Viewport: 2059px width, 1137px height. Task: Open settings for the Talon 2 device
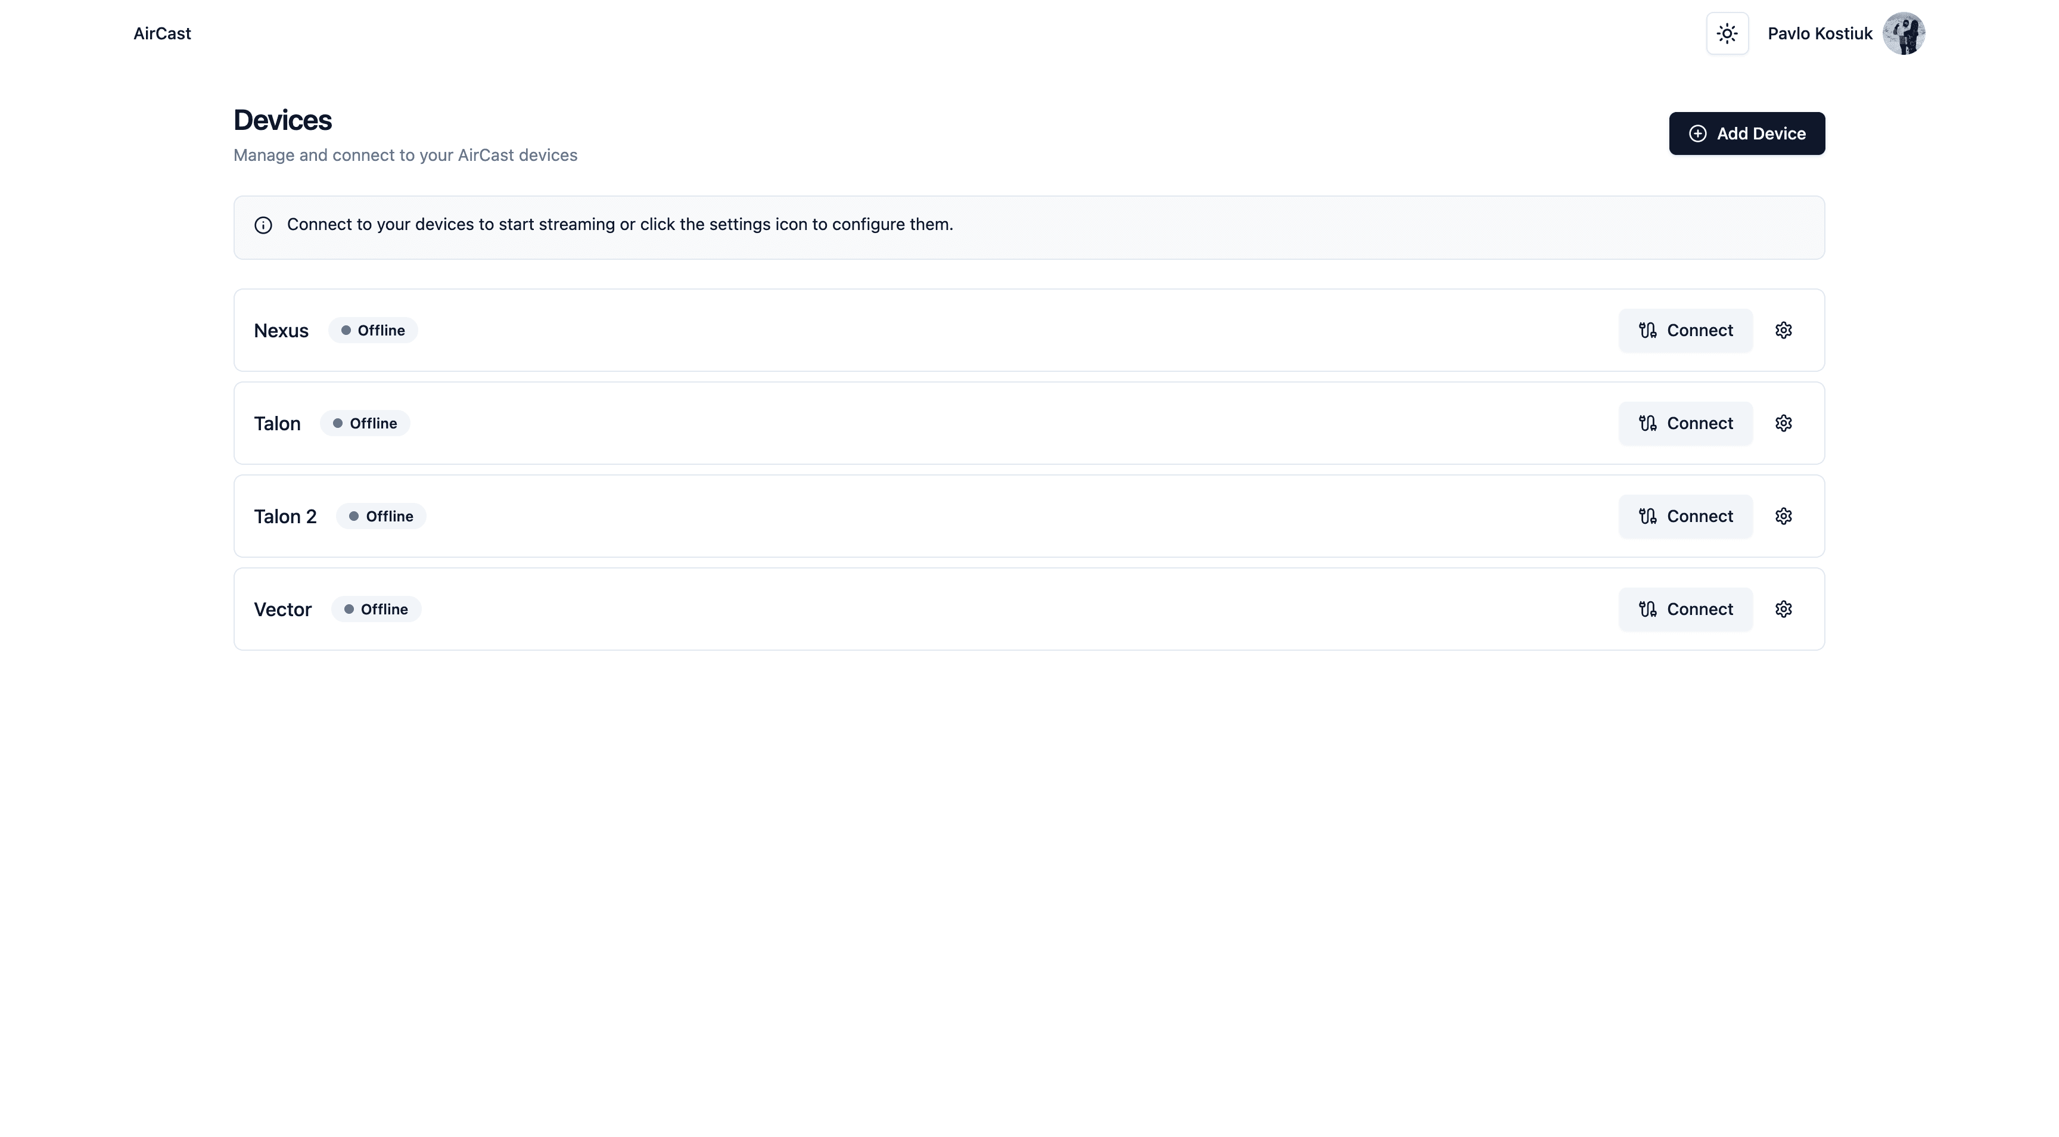[x=1784, y=515]
